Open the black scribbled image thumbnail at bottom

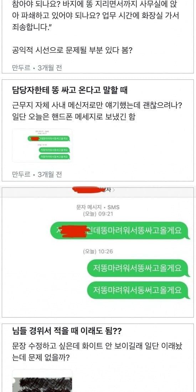coord(42,381)
